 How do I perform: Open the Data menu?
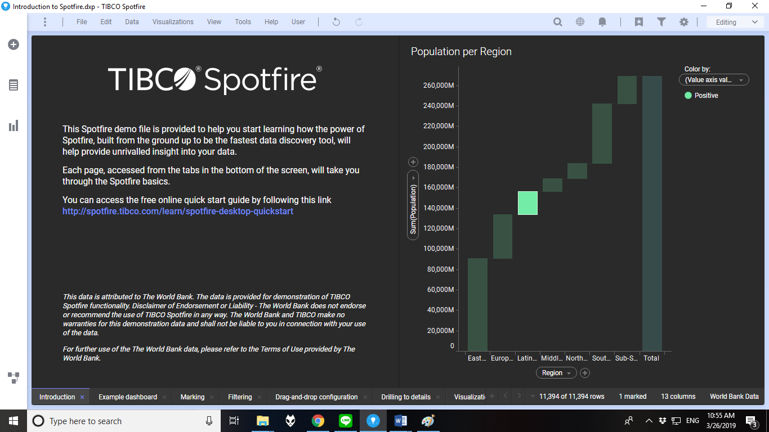click(132, 22)
